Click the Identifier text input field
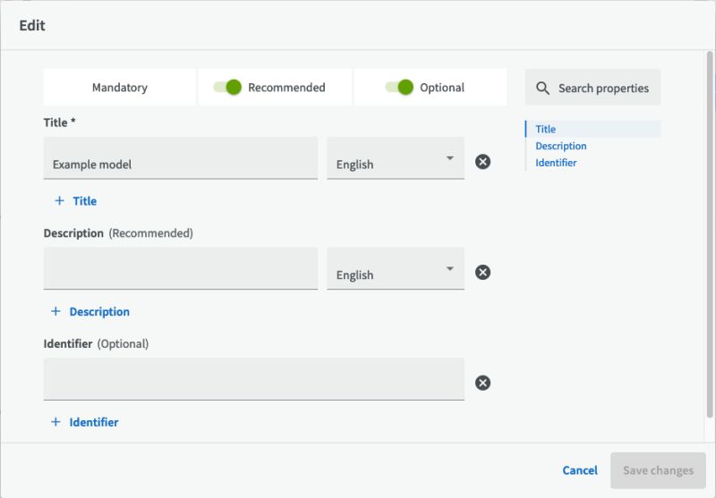The height and width of the screenshot is (498, 716). point(253,379)
